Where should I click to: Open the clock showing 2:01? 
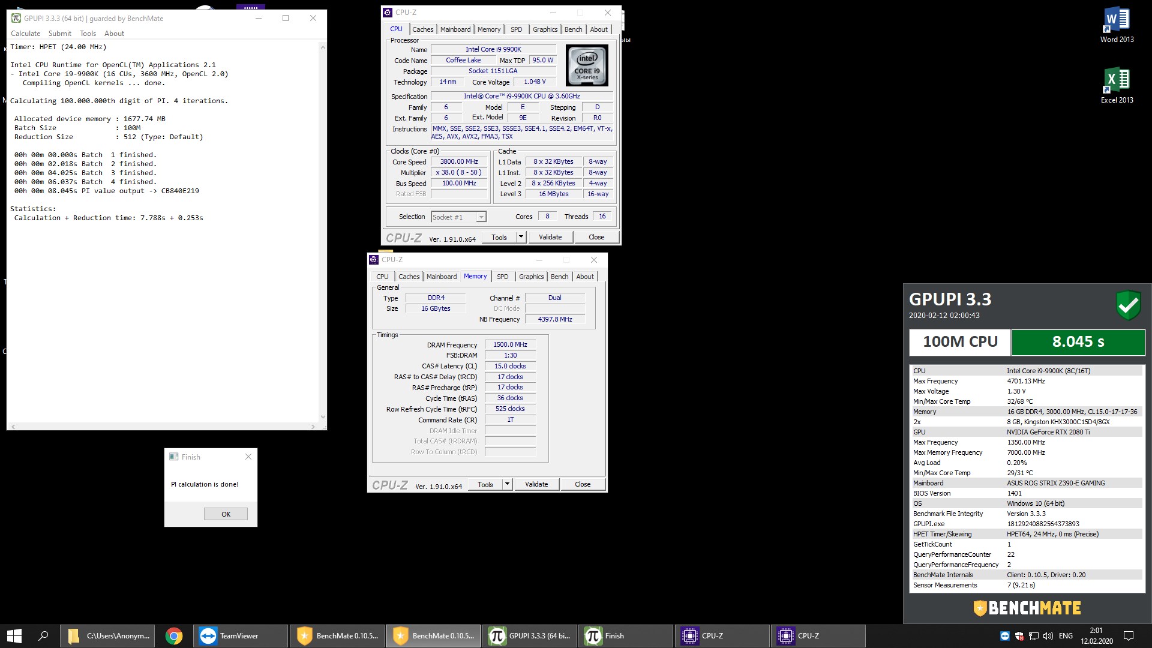(x=1096, y=636)
